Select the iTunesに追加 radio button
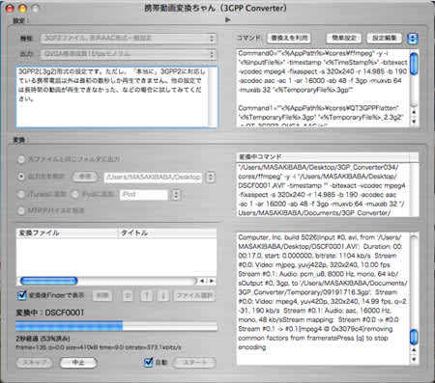Viewport: 435px width, 383px height. coord(21,194)
